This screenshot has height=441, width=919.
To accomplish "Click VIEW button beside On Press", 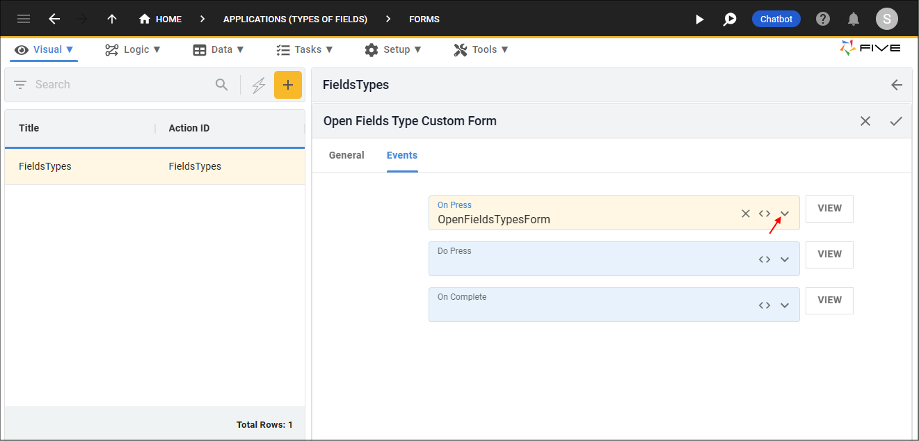I will pyautogui.click(x=829, y=209).
